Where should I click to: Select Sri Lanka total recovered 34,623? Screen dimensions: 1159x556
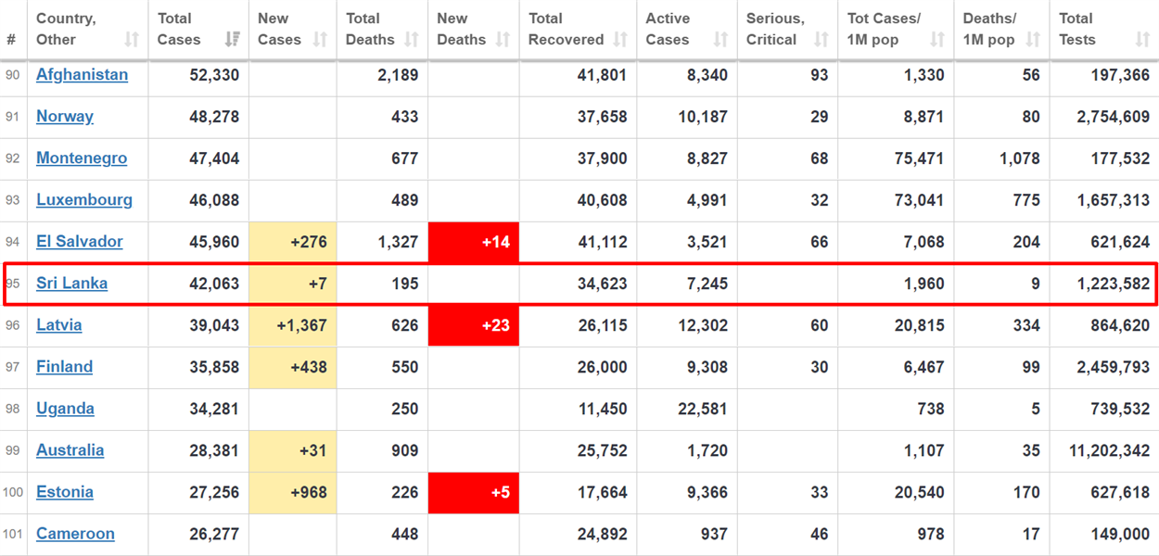(x=603, y=284)
